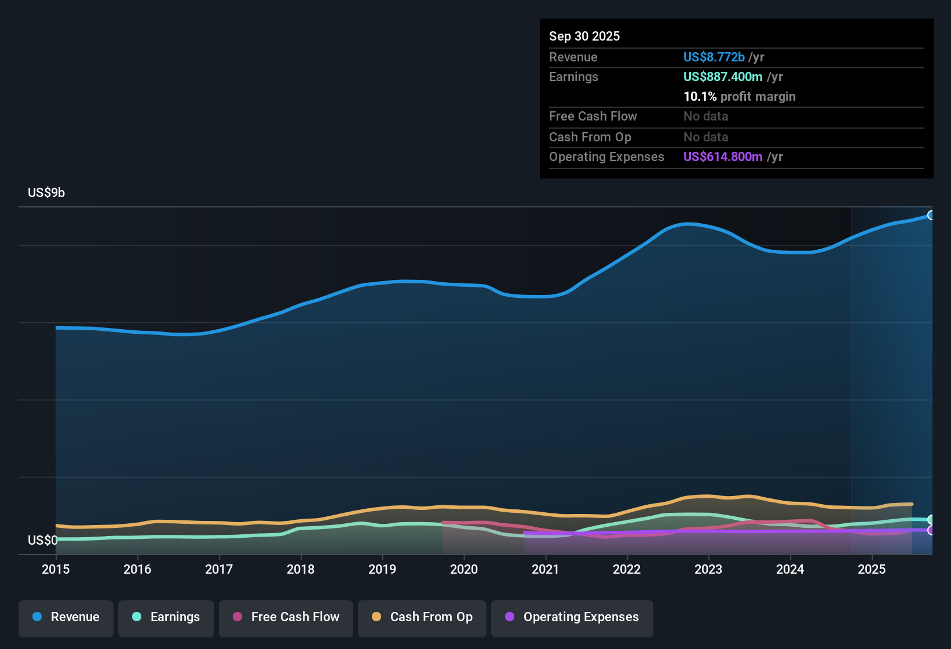951x649 pixels.
Task: Click the Operating Expenses legend dot
Action: coord(509,617)
